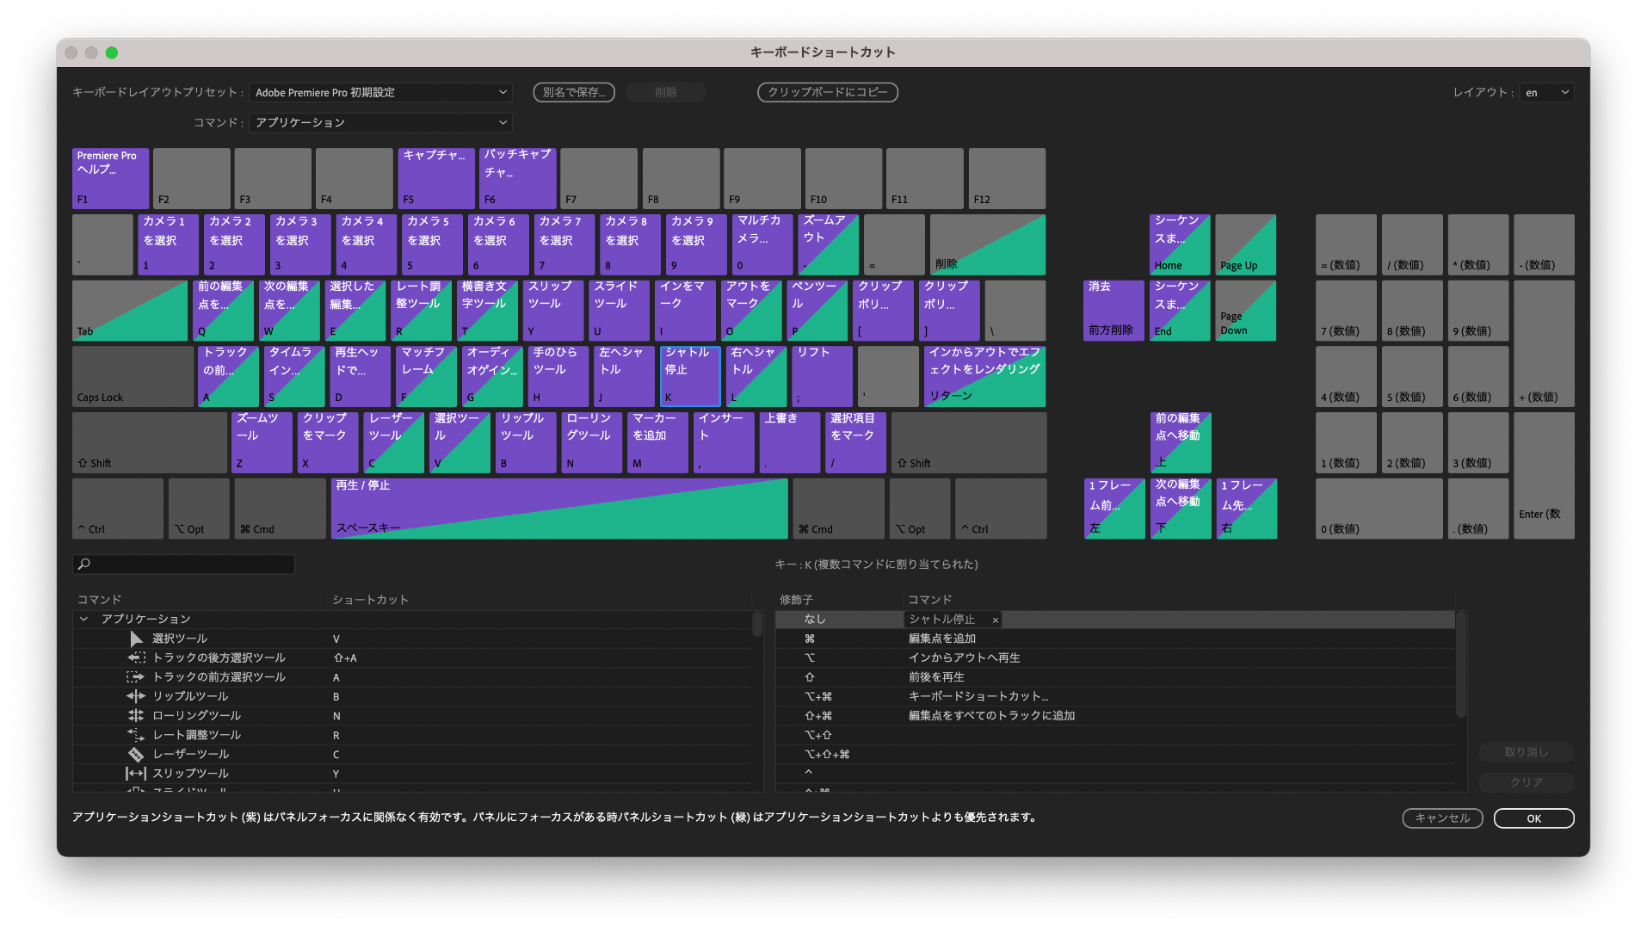Select the F12 key on keyboard map

click(x=1007, y=178)
